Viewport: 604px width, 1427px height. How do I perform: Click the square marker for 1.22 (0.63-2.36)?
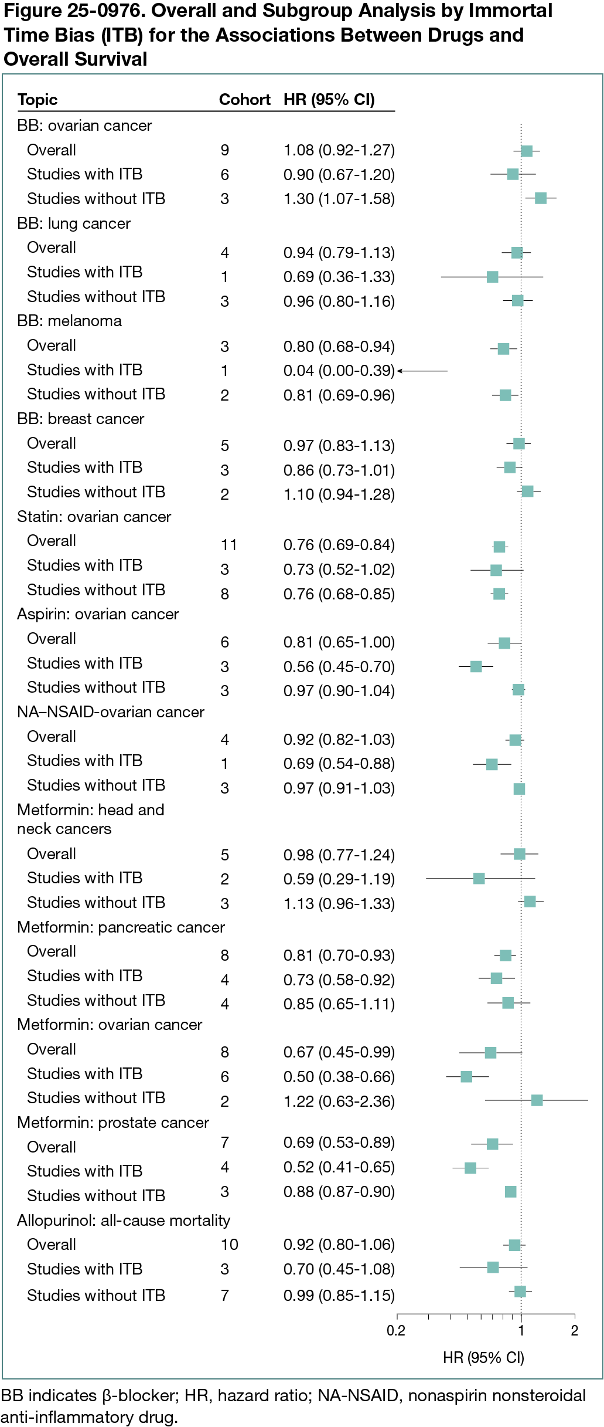pos(537,1100)
